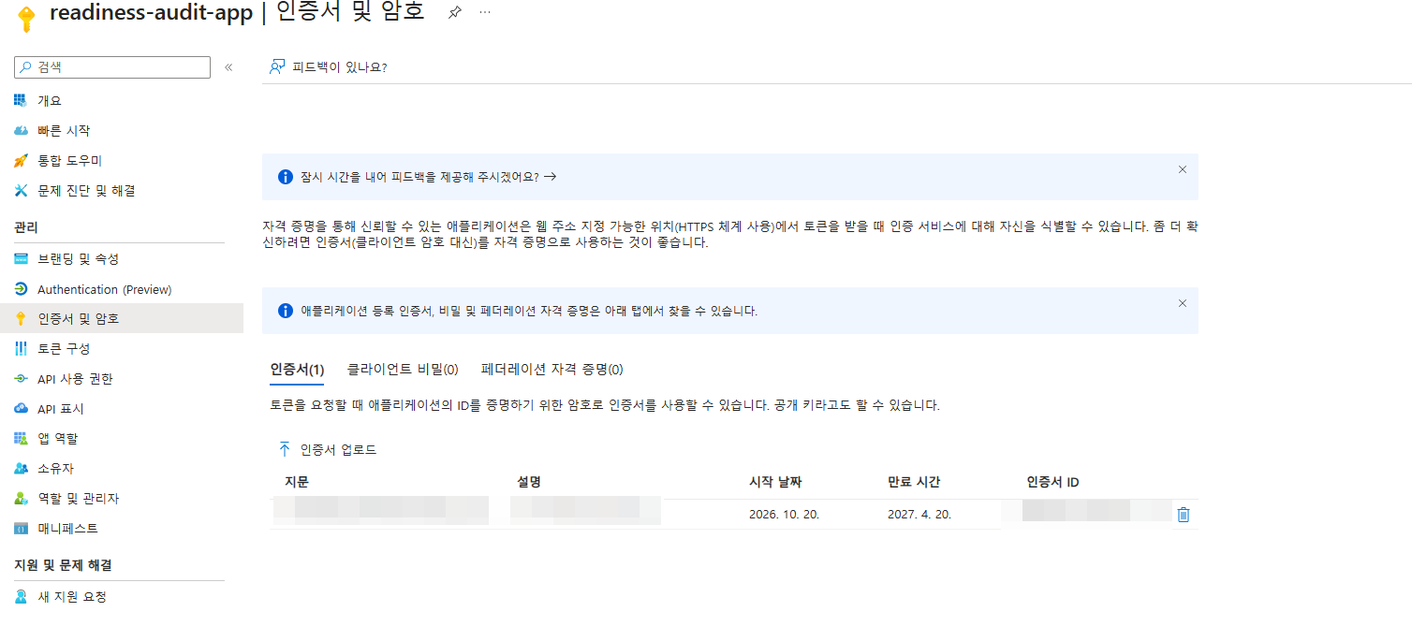Viewport: 1412px width, 641px height.
Task: Click the 소유자 people icon
Action: (21, 468)
